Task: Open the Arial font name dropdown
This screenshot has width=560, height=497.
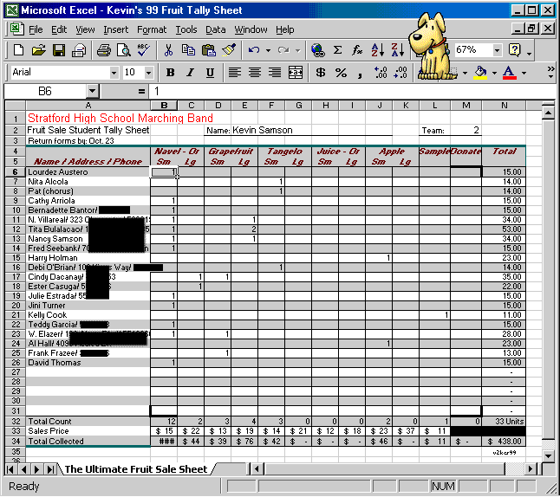Action: point(110,73)
